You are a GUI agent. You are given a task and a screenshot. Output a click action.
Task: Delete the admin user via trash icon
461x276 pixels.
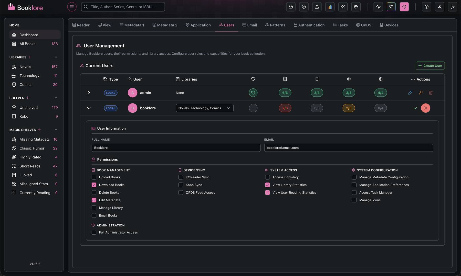431,93
